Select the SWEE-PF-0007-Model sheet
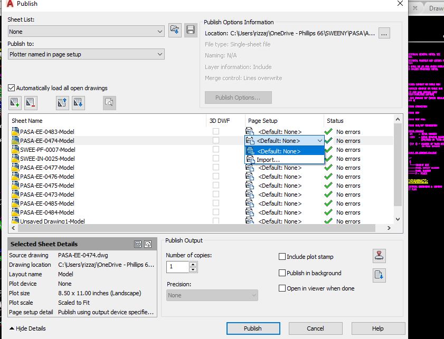This screenshot has height=339, width=444. [49, 150]
